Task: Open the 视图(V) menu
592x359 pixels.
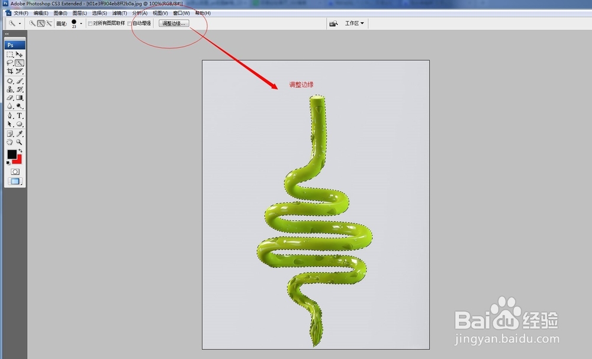Action: pos(160,13)
